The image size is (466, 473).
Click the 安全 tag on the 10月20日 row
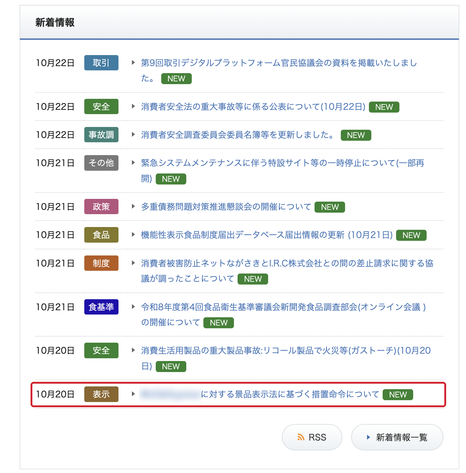[101, 350]
